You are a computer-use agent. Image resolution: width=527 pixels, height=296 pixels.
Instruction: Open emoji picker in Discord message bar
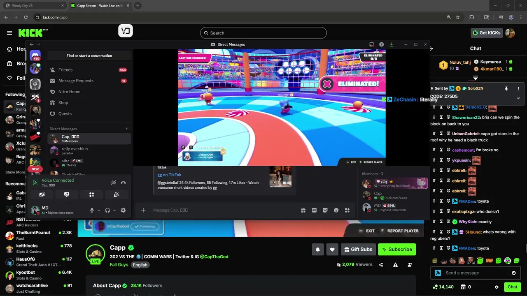click(336, 210)
